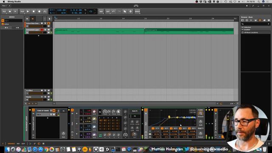This screenshot has width=272, height=153.
Task: Adjust operator 1 MOD knob in FM-4
Action: [x=94, y=112]
